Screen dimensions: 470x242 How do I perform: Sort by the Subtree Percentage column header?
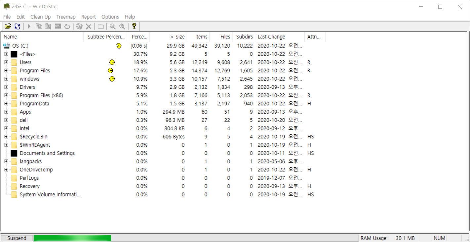coord(105,37)
